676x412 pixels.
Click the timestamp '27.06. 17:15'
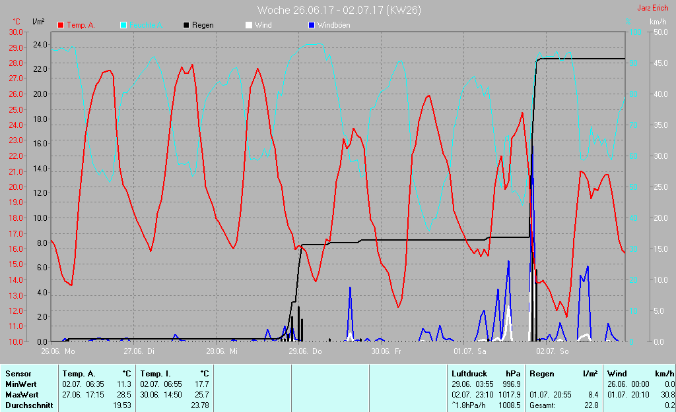[x=83, y=395]
